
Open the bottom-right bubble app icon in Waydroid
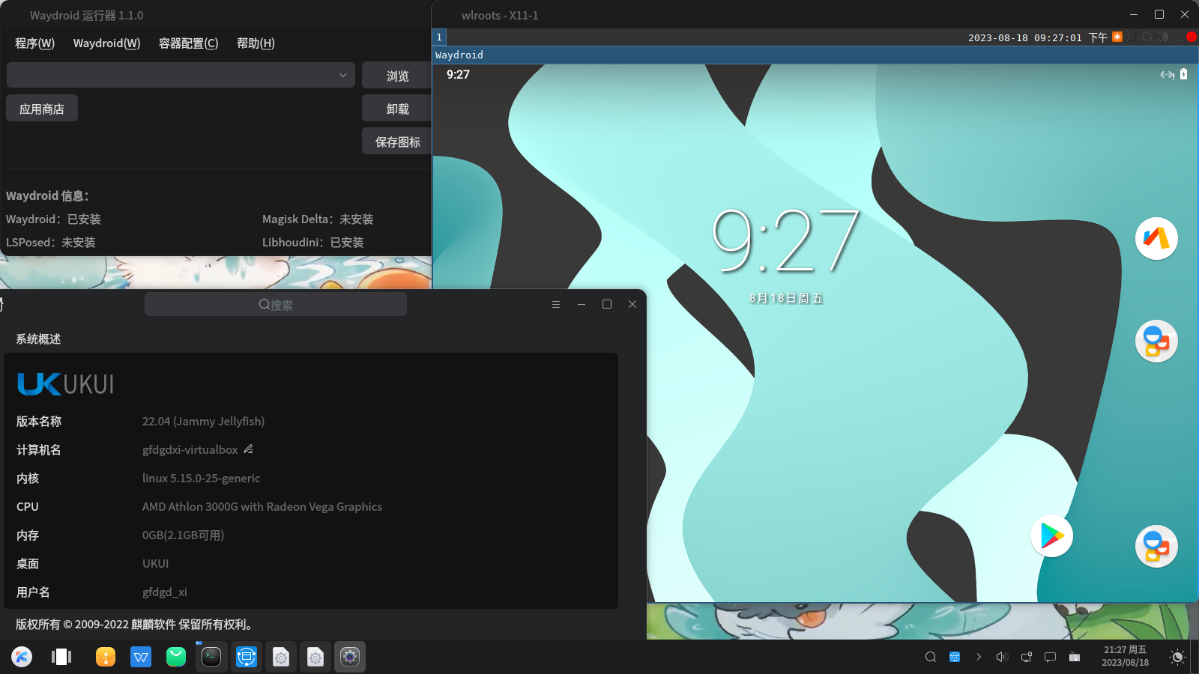point(1156,546)
